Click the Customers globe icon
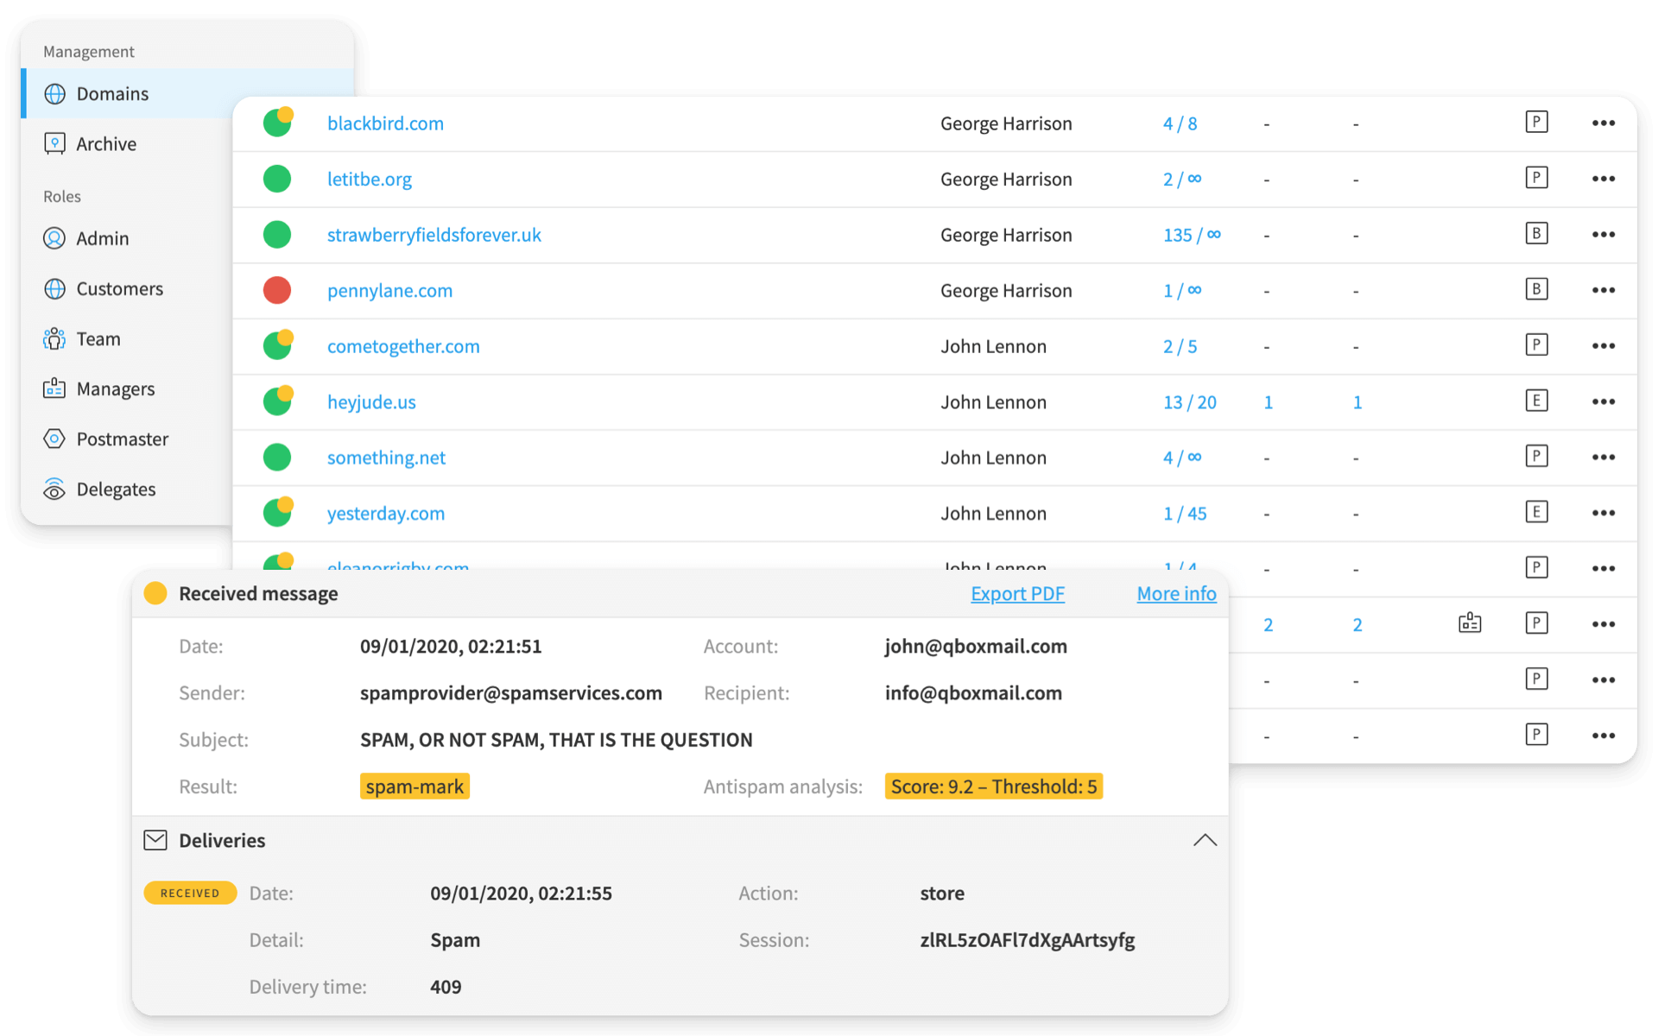1658x1036 pixels. pos(55,288)
